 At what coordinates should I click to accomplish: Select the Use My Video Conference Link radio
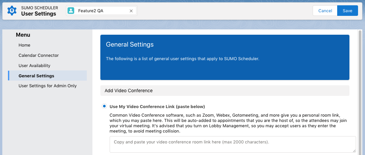point(104,106)
